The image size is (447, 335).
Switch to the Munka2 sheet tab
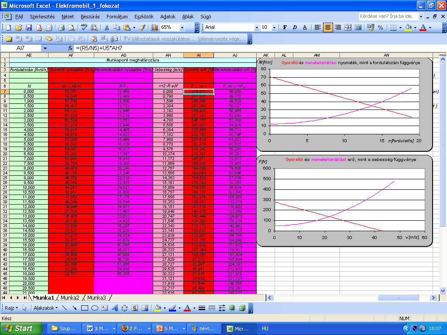click(x=70, y=297)
